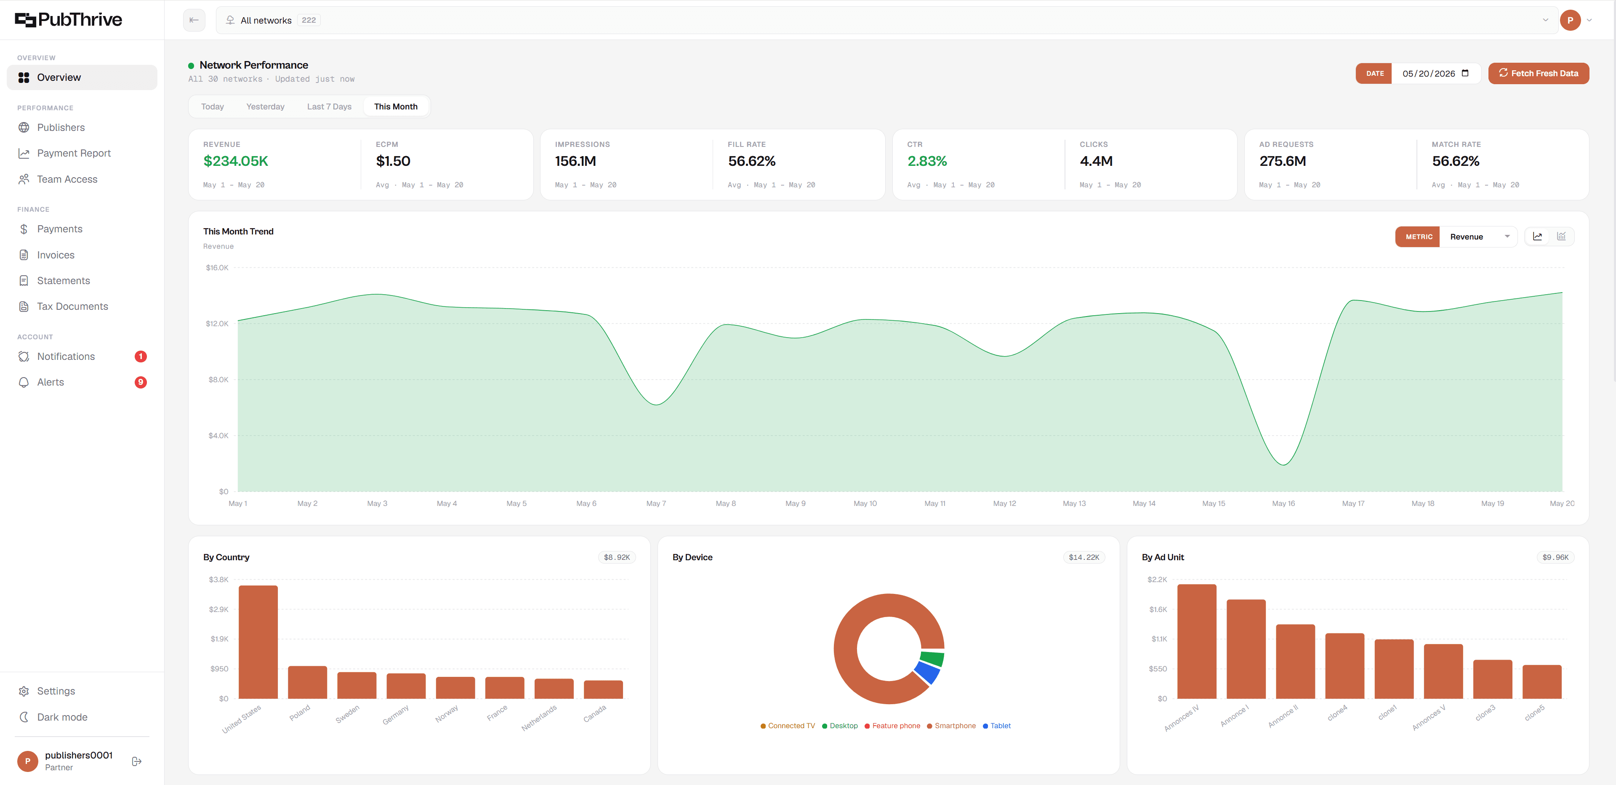
Task: Click the 275.6M ad requests value
Action: tap(1282, 161)
